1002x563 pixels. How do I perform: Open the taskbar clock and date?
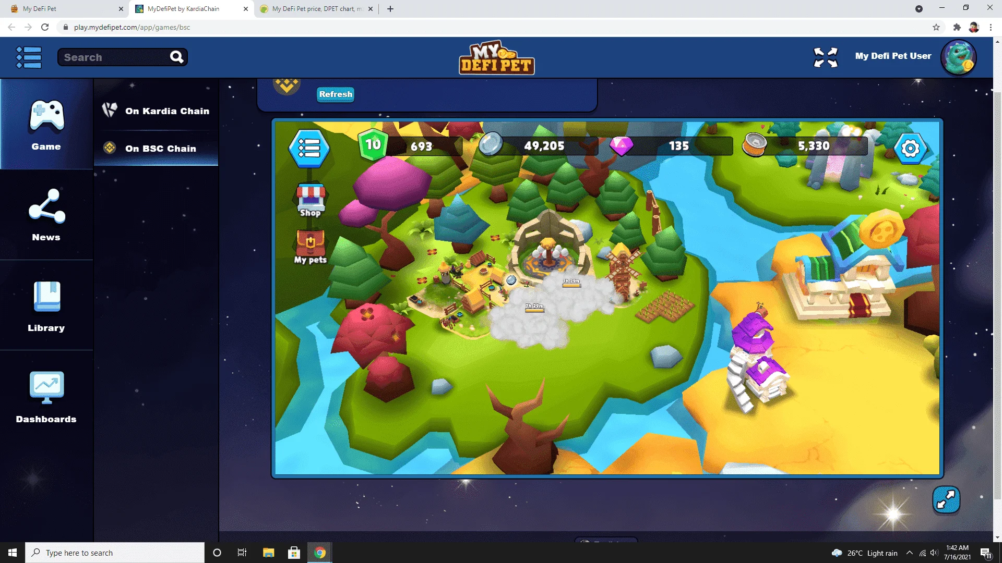tap(957, 553)
